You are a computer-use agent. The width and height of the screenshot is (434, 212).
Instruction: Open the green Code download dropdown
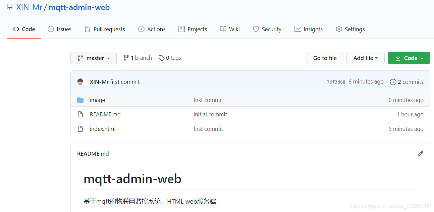[409, 58]
